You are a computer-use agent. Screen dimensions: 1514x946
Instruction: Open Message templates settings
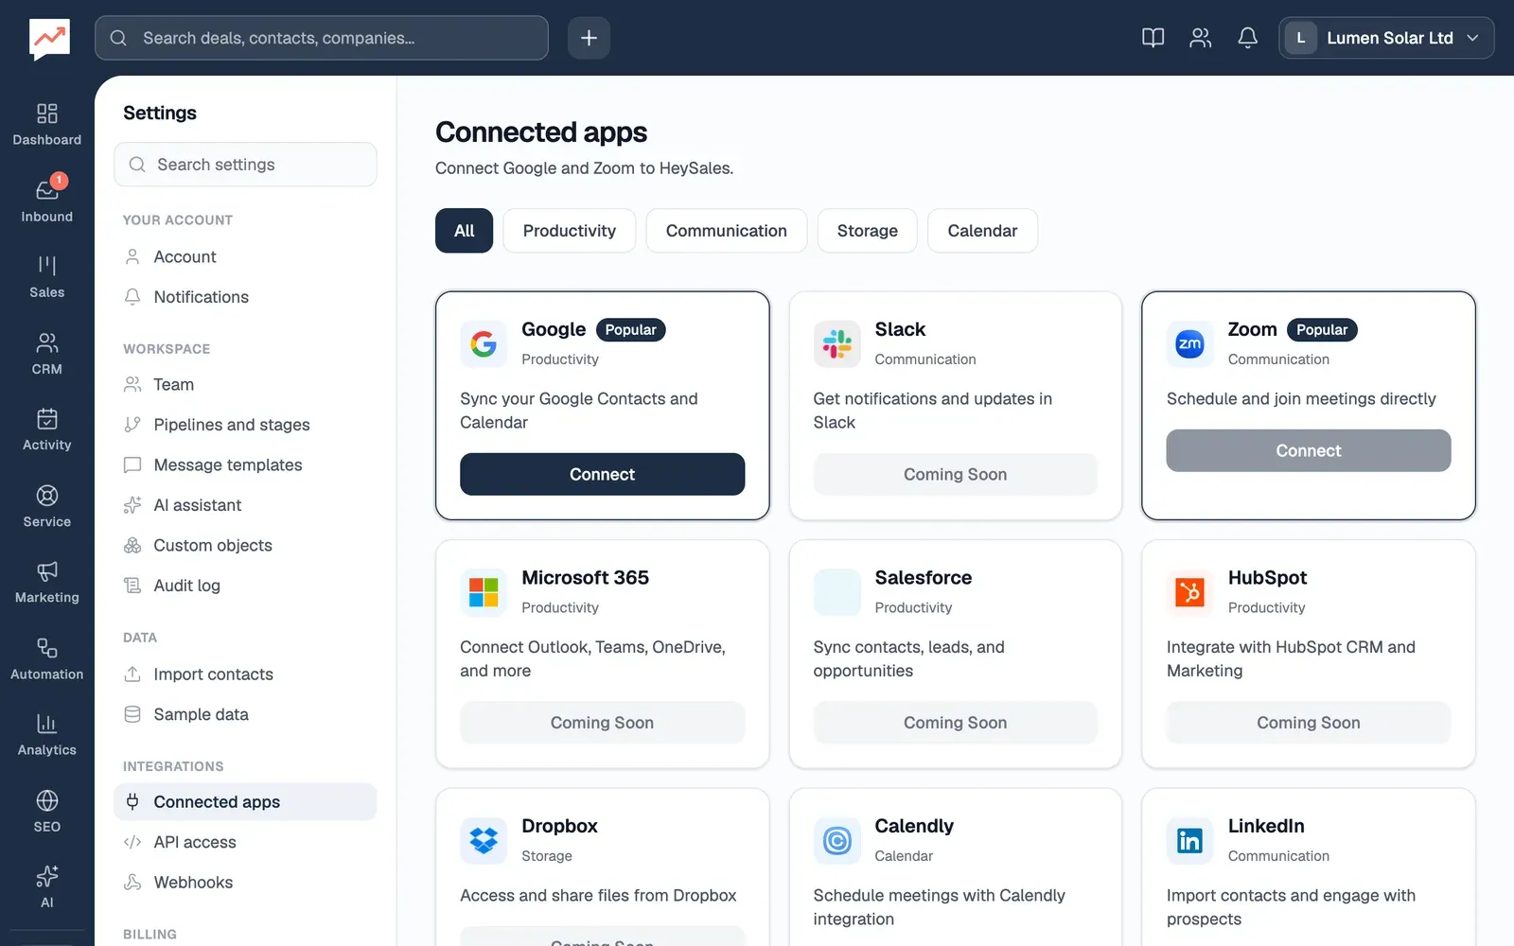(245, 465)
